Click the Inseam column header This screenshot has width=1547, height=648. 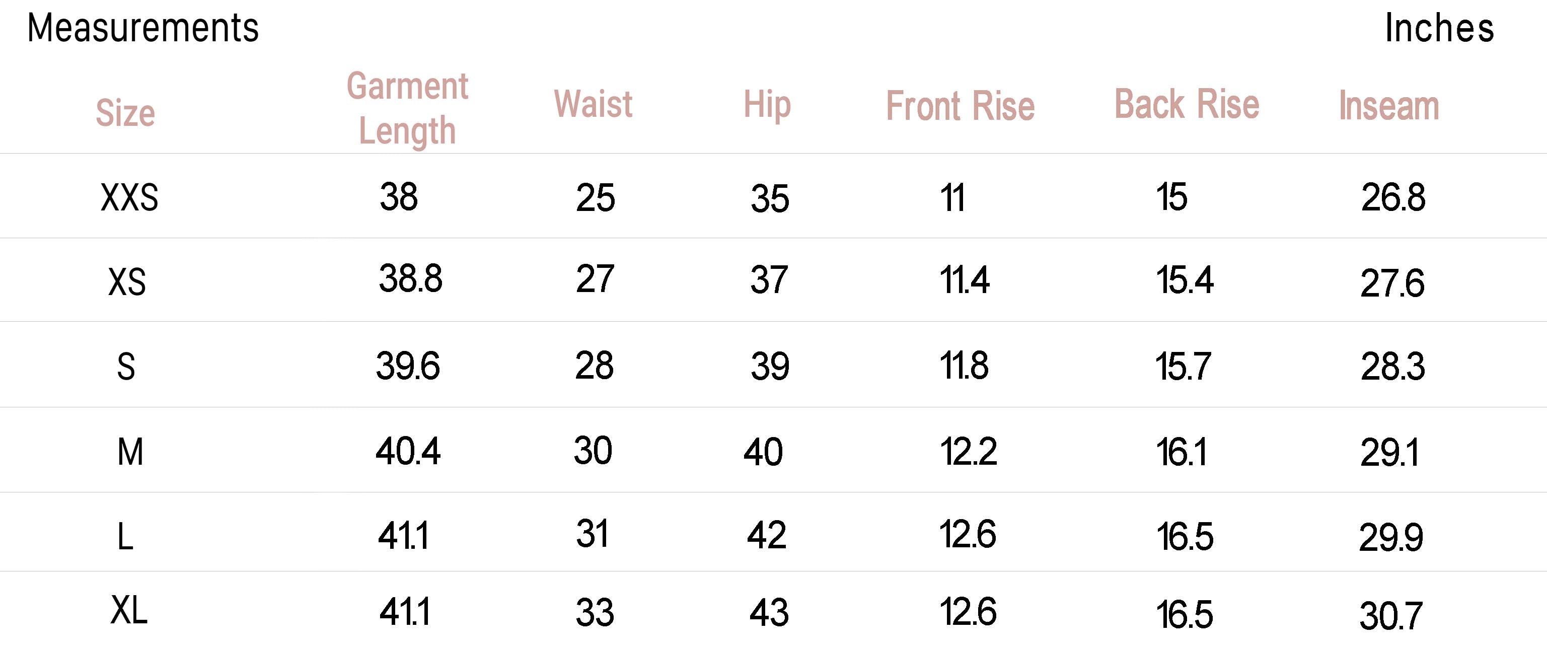point(1388,106)
